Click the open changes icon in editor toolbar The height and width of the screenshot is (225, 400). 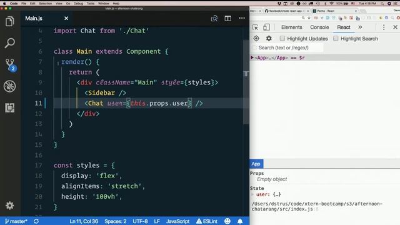click(x=214, y=18)
